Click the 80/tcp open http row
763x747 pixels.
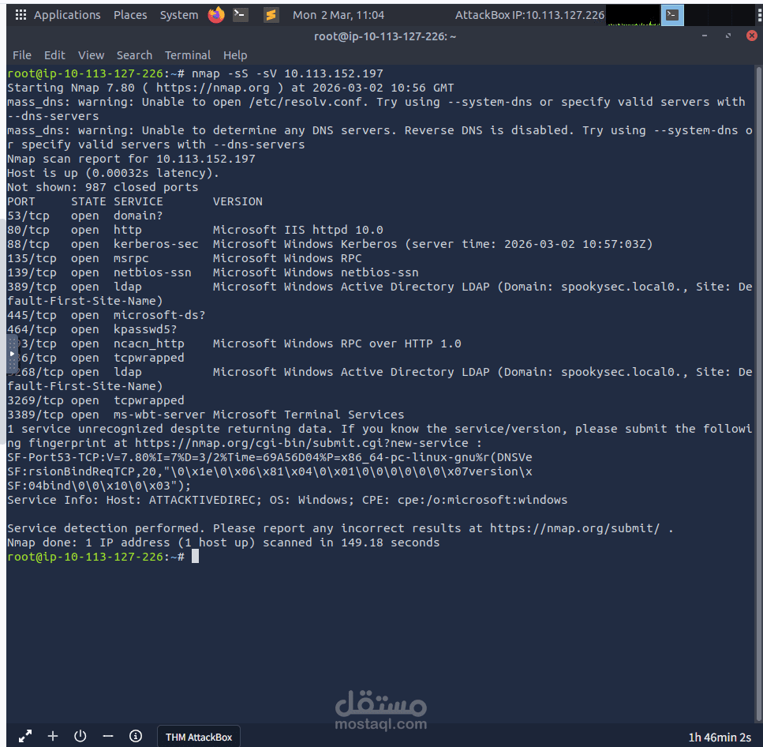point(195,230)
